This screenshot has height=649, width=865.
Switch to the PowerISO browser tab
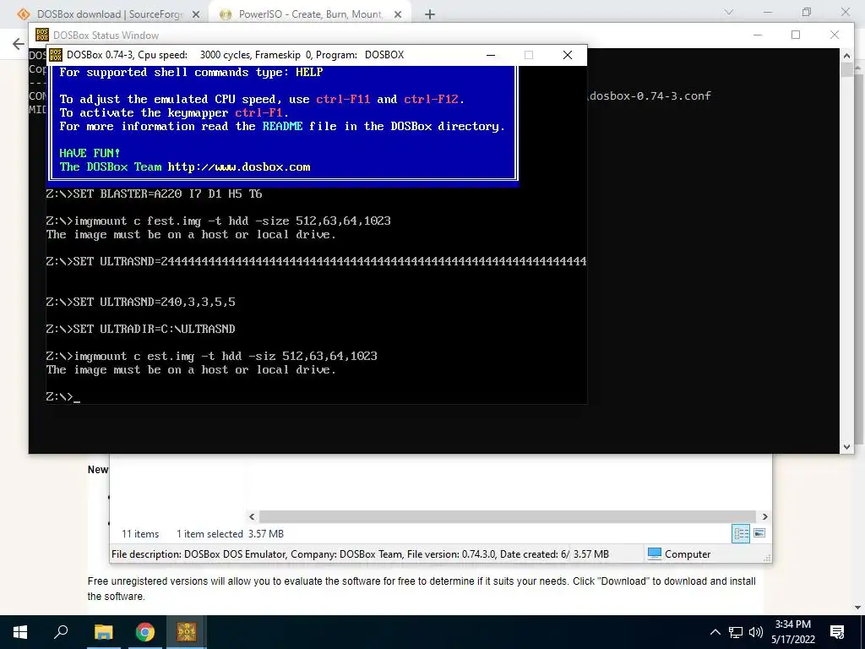pos(310,14)
